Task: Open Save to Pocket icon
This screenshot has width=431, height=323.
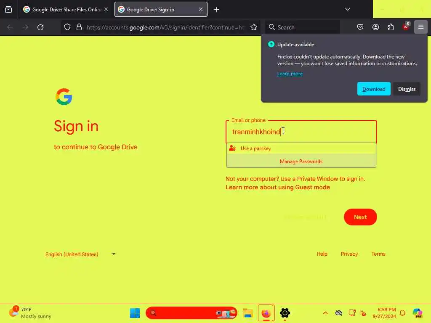Action: point(360,27)
